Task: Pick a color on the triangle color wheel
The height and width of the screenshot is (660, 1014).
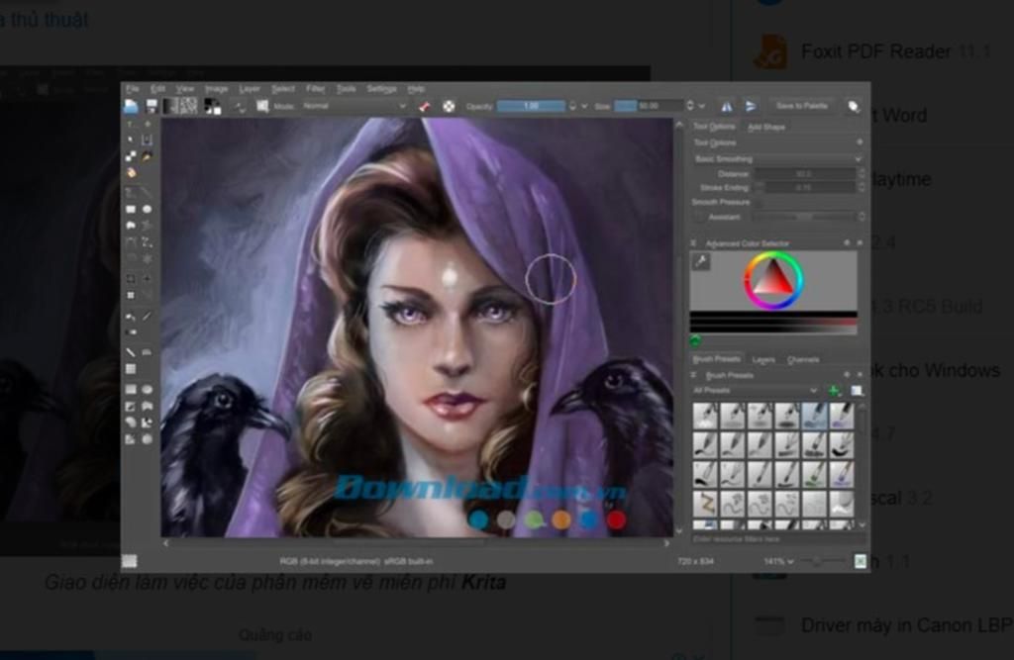Action: coord(772,282)
